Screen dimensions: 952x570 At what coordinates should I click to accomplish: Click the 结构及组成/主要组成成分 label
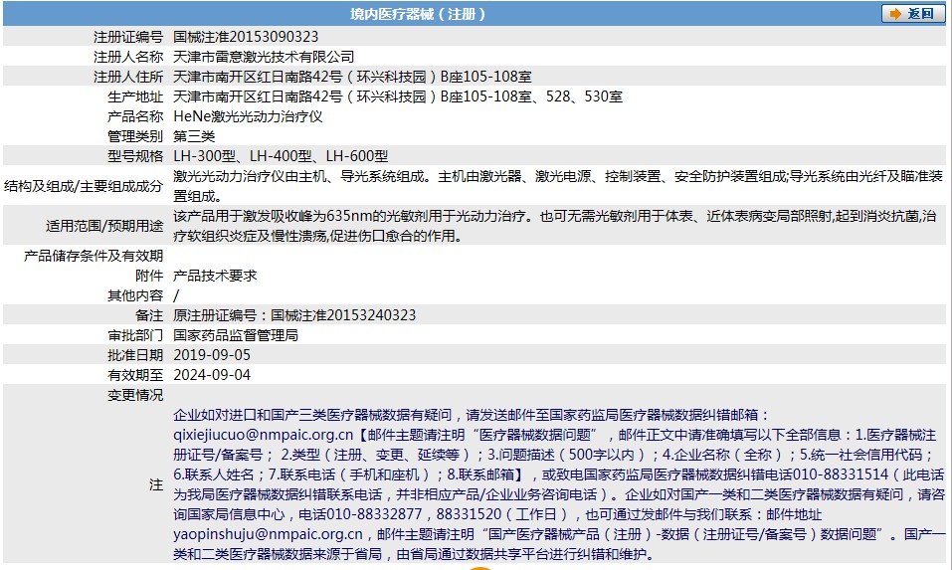[84, 186]
